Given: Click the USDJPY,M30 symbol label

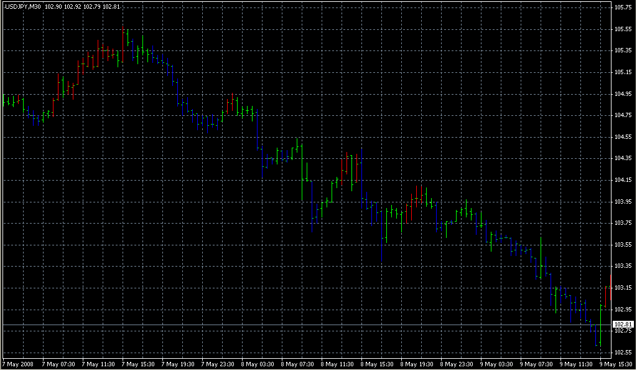Looking at the screenshot, I should [22, 7].
